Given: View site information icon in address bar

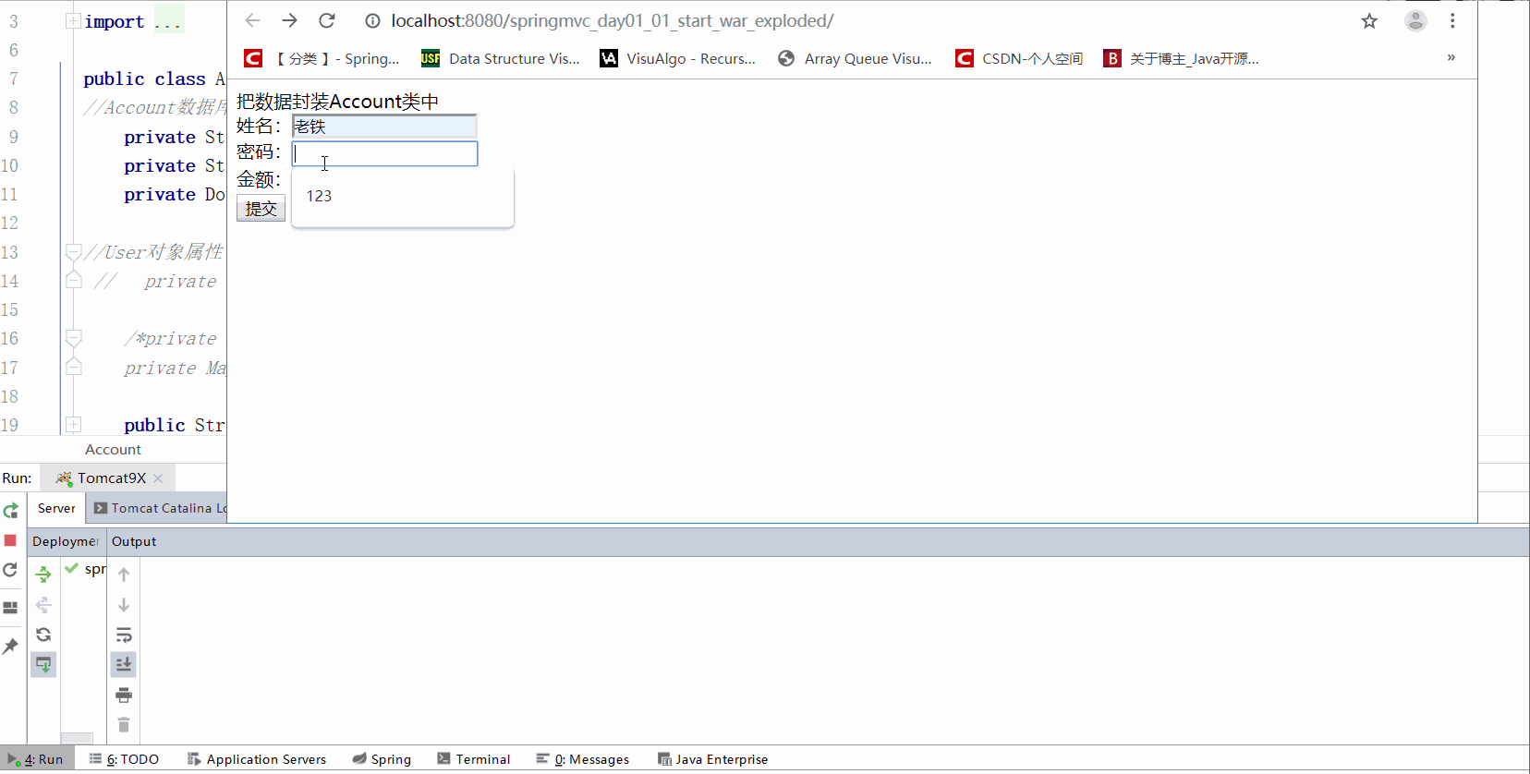Looking at the screenshot, I should [x=372, y=21].
